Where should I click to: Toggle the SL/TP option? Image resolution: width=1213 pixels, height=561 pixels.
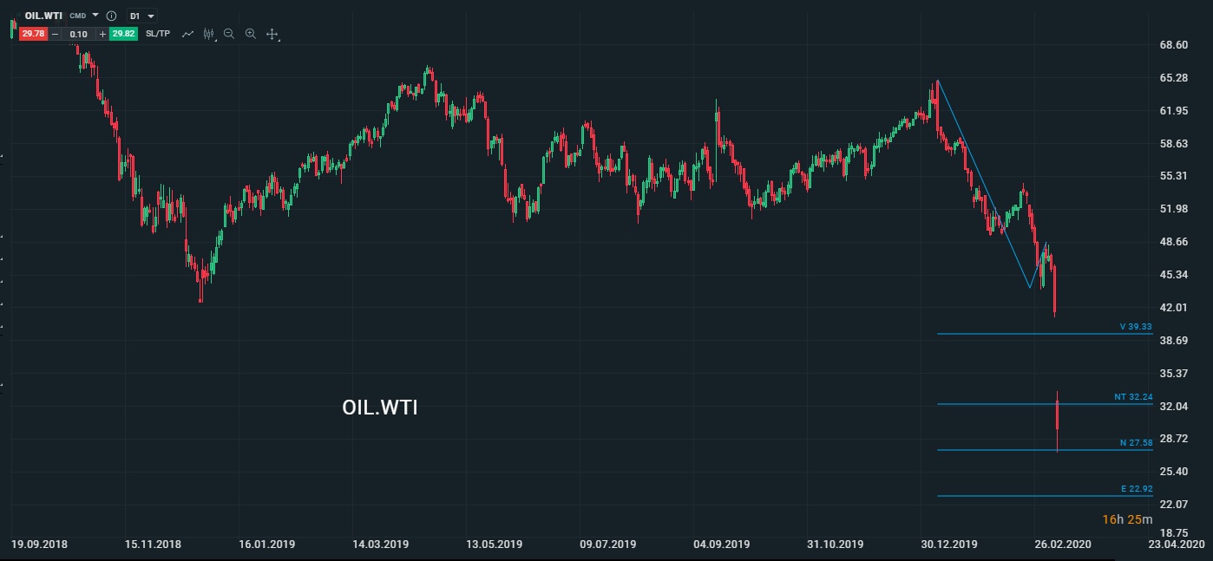158,34
